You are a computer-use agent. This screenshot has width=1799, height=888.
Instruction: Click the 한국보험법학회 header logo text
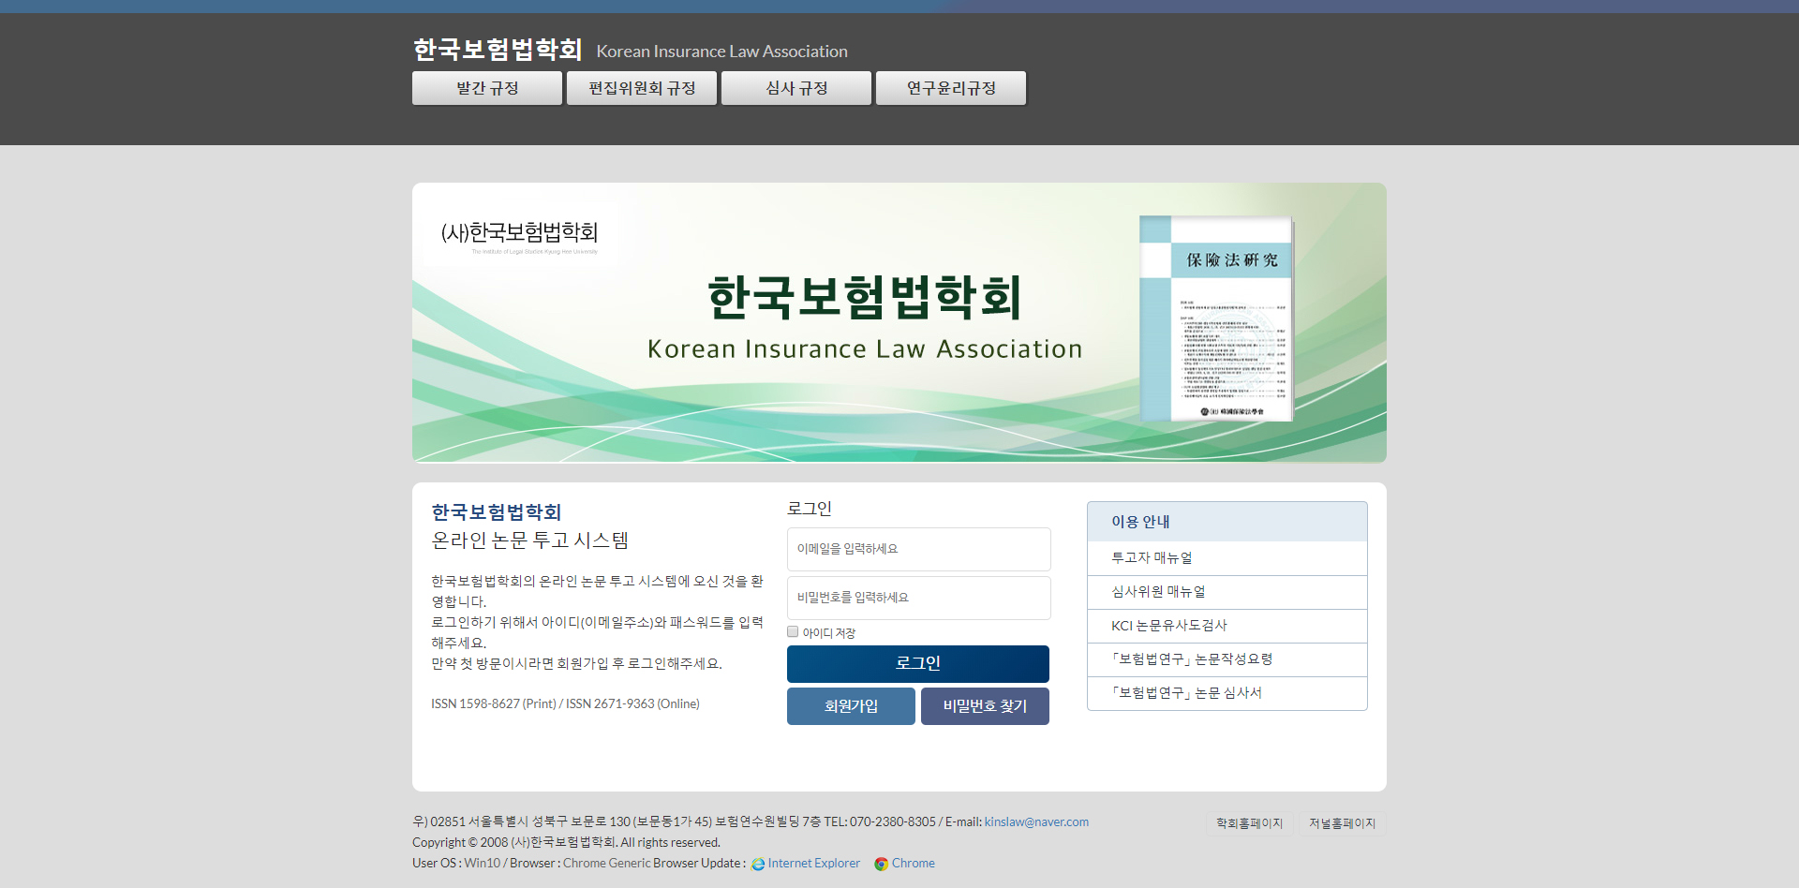(498, 49)
